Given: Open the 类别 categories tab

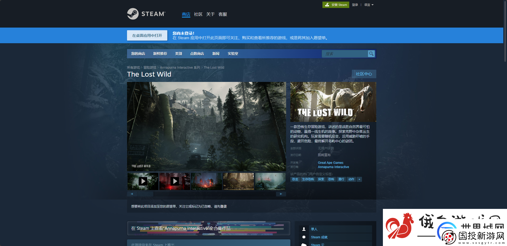Looking at the screenshot, I should click(x=178, y=54).
